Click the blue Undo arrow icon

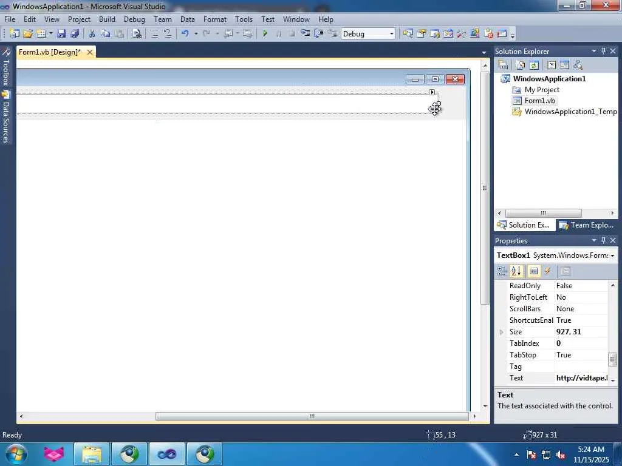coord(185,34)
